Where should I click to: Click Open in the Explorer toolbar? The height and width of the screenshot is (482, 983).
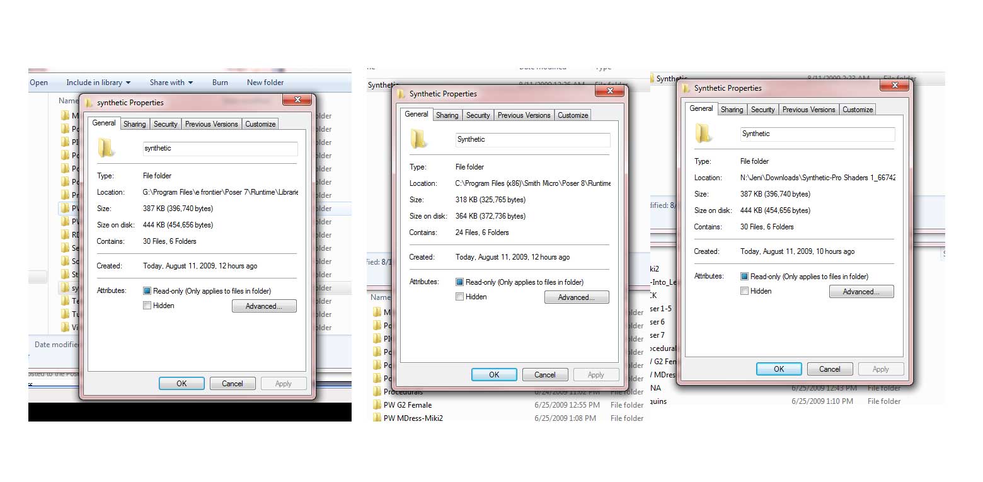click(x=38, y=83)
